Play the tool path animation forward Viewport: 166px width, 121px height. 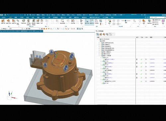[118, 21]
